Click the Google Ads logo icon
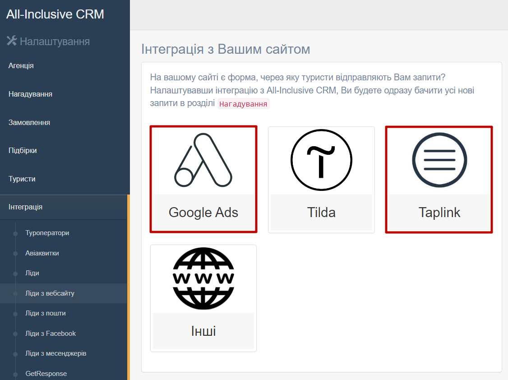 coord(203,160)
